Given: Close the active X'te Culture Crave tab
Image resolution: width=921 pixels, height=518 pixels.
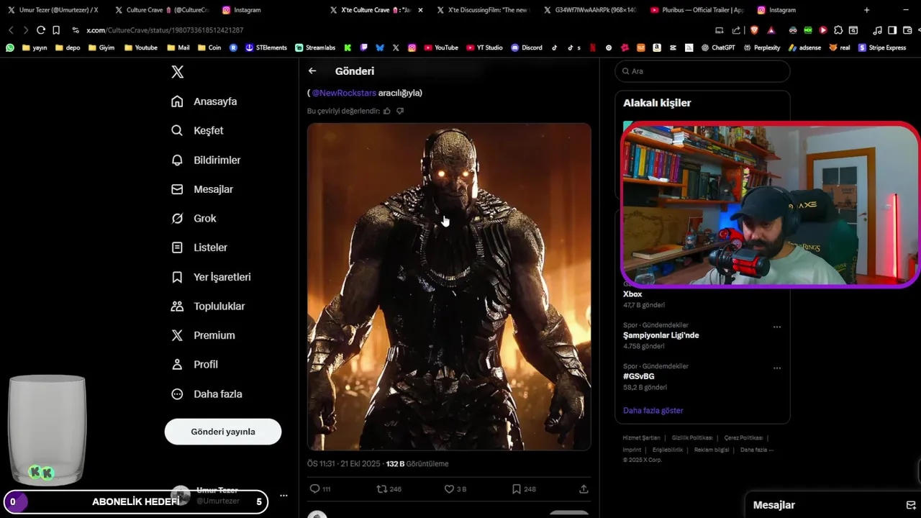Looking at the screenshot, I should pyautogui.click(x=420, y=10).
